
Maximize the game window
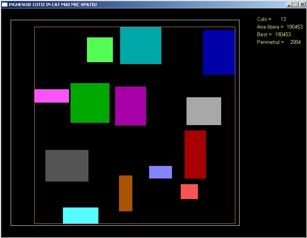pyautogui.click(x=296, y=5)
